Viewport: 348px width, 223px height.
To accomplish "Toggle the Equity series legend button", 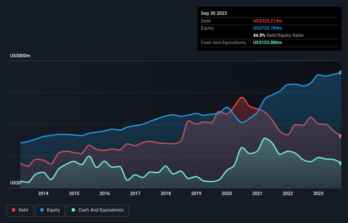I will pyautogui.click(x=50, y=210).
